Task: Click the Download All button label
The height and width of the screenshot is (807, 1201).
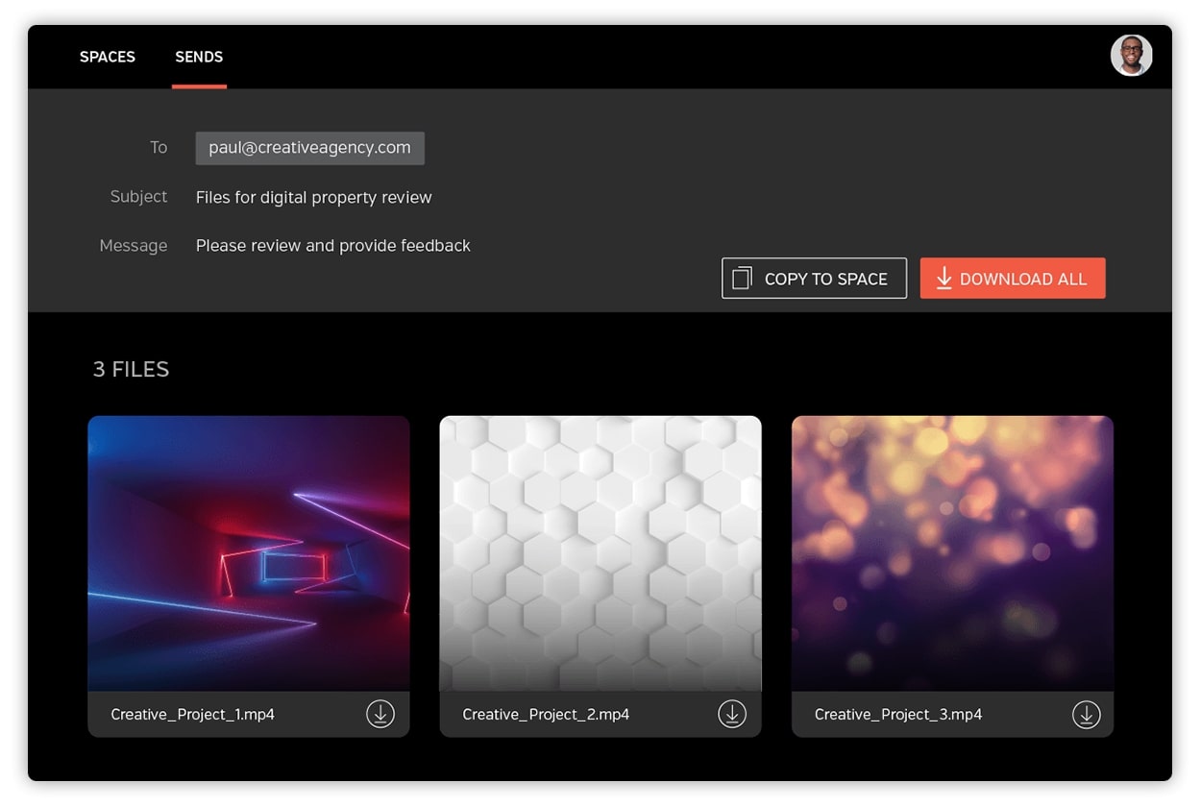Action: coord(1023,279)
